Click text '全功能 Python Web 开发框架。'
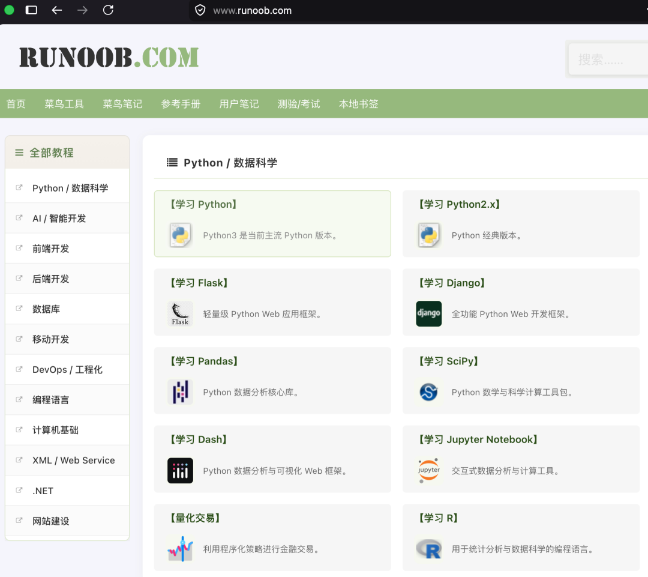648x577 pixels. point(512,314)
